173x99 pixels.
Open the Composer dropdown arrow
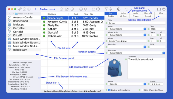164,53
